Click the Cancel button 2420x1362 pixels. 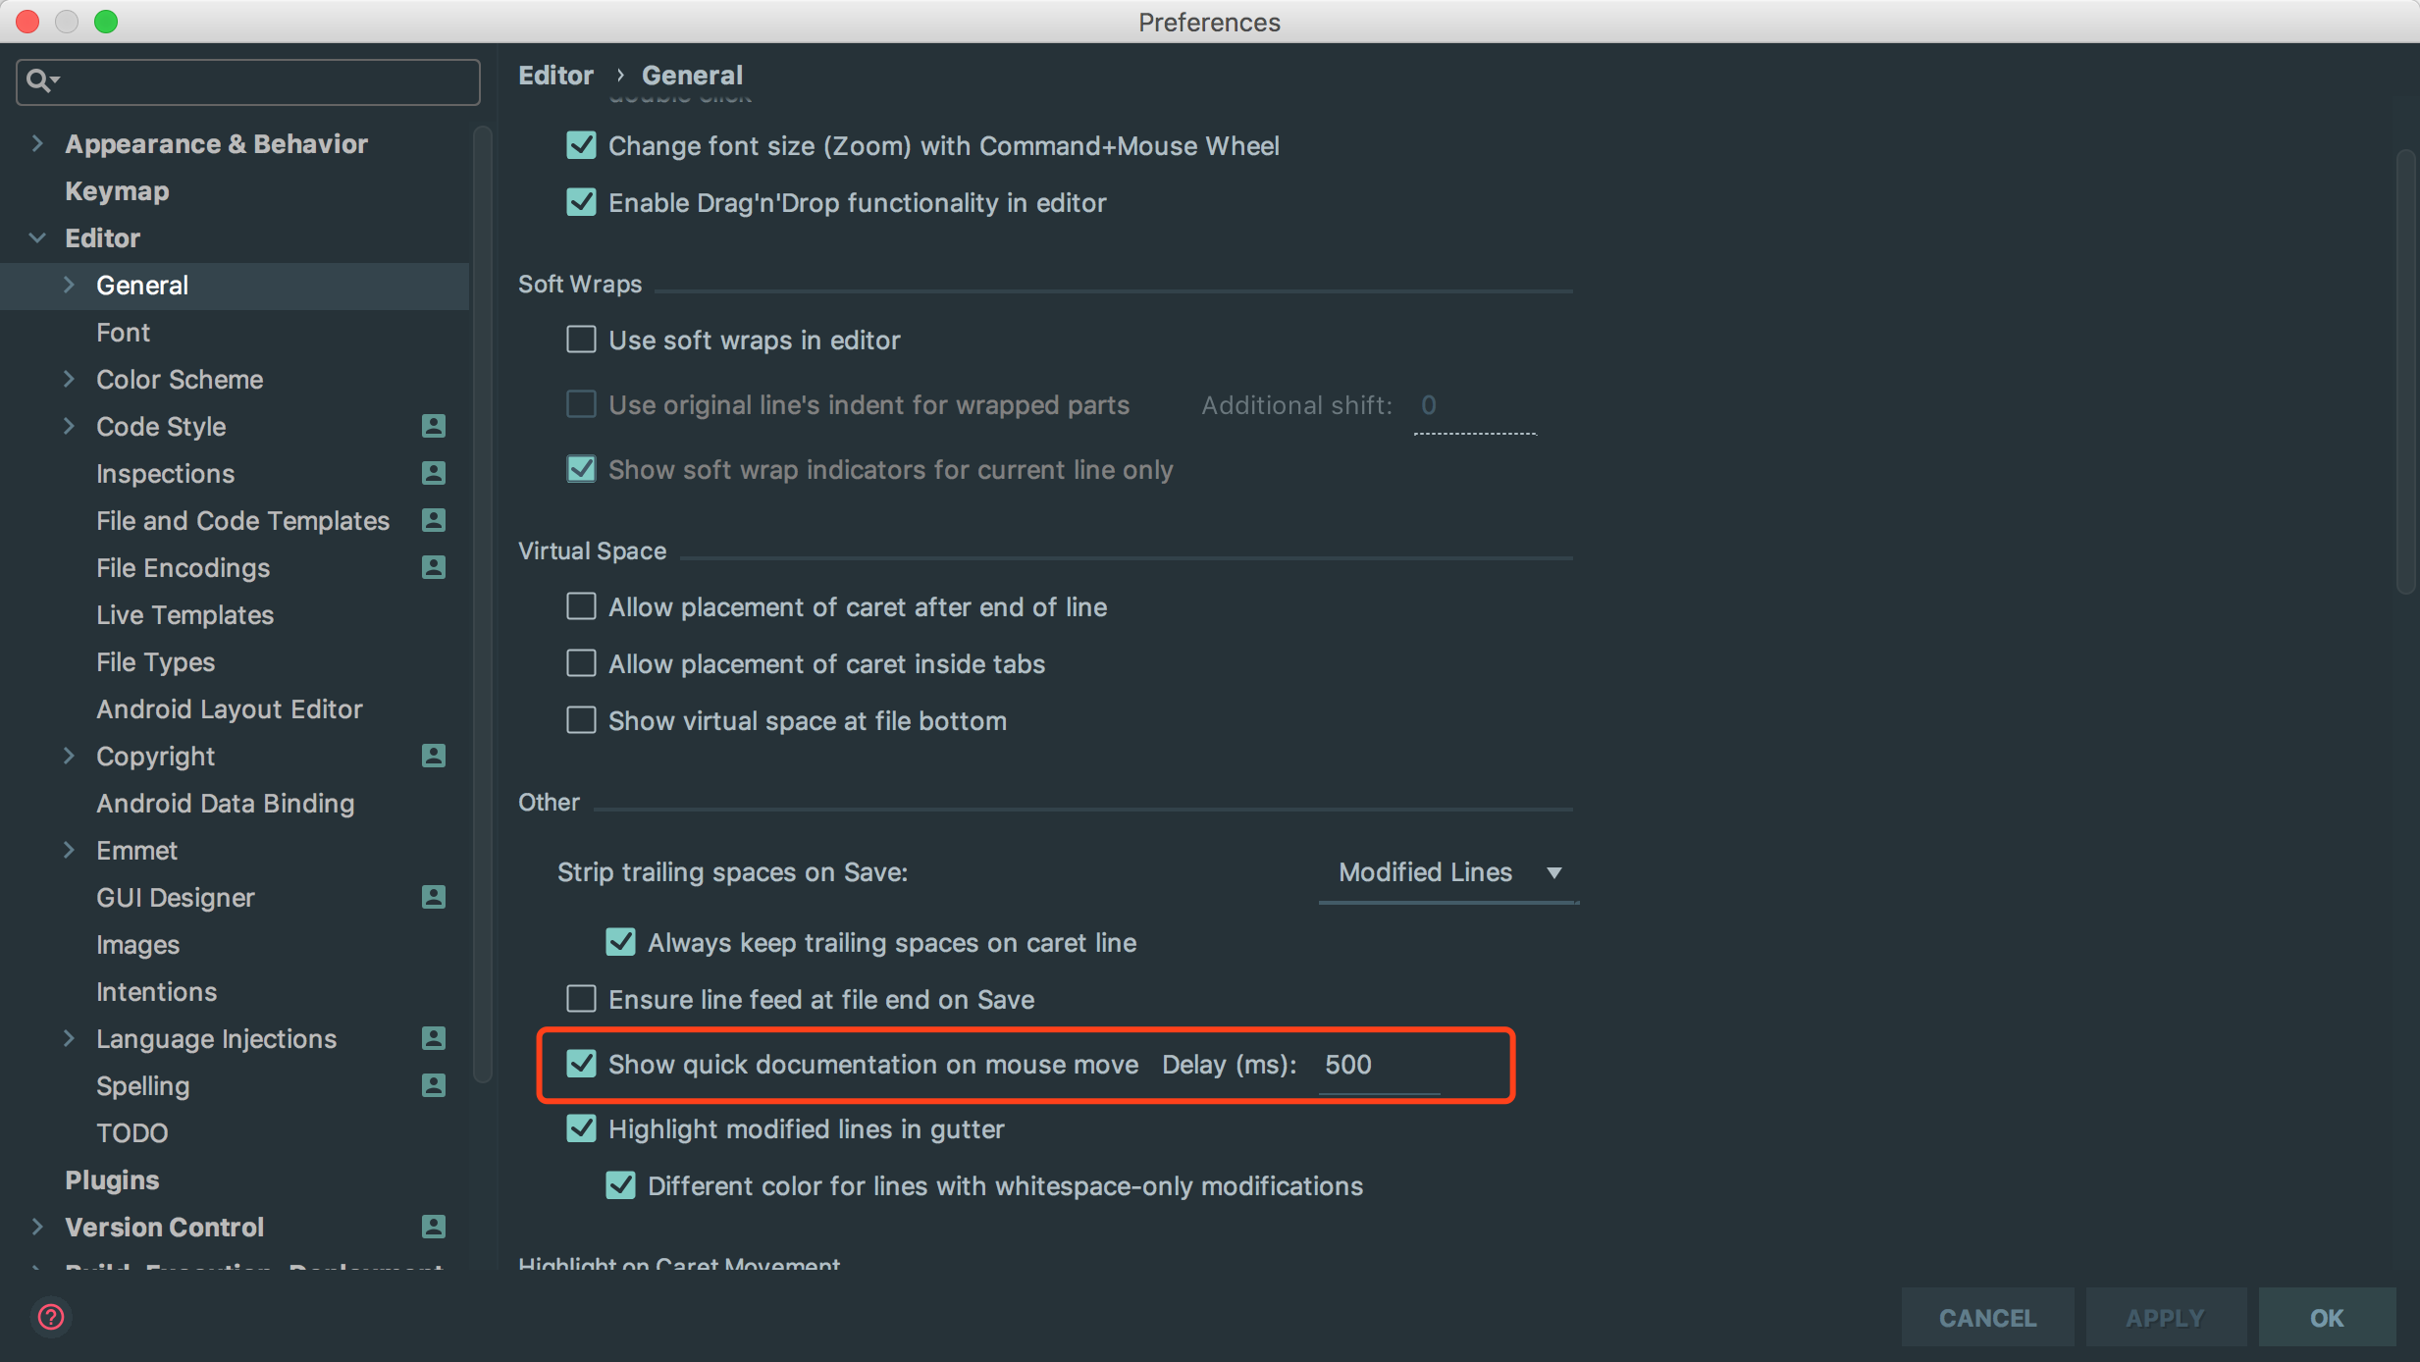click(x=1988, y=1316)
